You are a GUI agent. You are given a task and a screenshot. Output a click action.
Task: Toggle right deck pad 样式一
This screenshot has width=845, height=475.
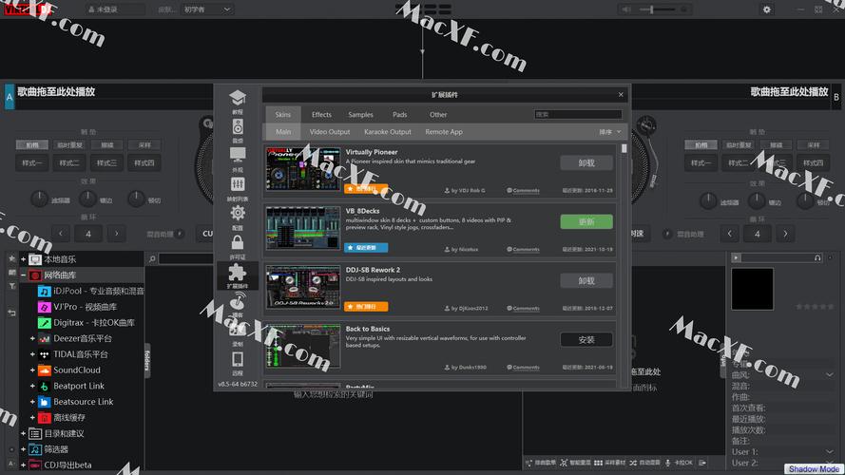point(701,162)
